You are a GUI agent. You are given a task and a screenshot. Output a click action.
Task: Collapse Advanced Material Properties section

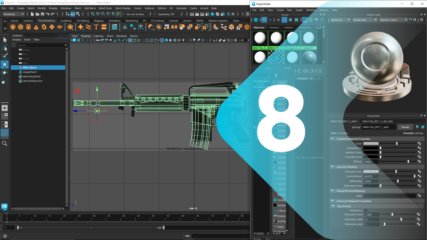(x=332, y=201)
